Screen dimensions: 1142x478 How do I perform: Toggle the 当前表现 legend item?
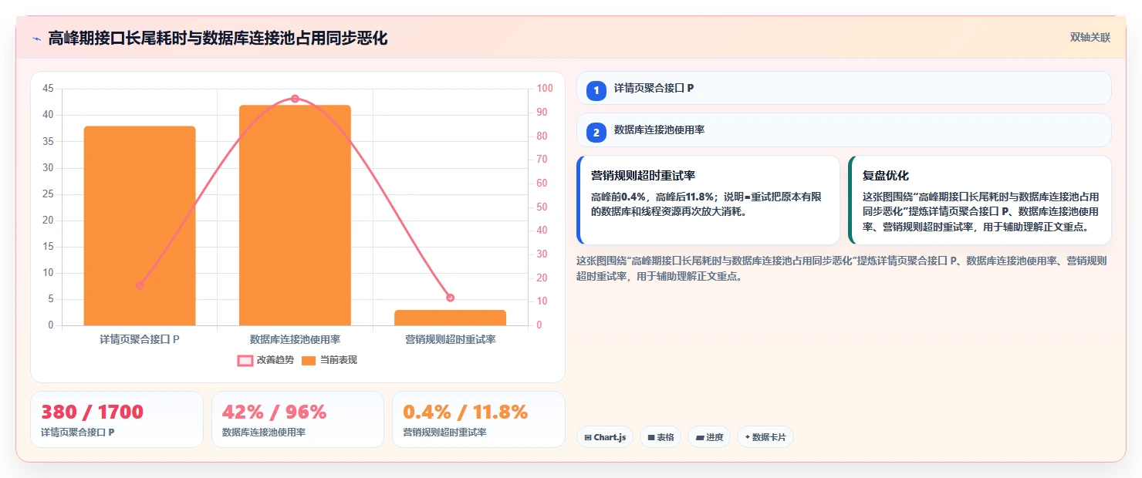[x=329, y=360]
